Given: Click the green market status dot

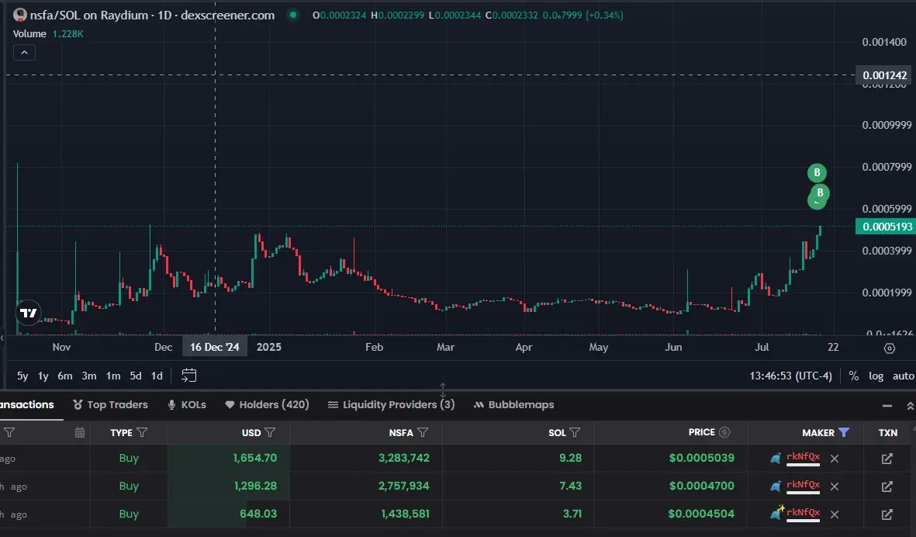Looking at the screenshot, I should [293, 16].
